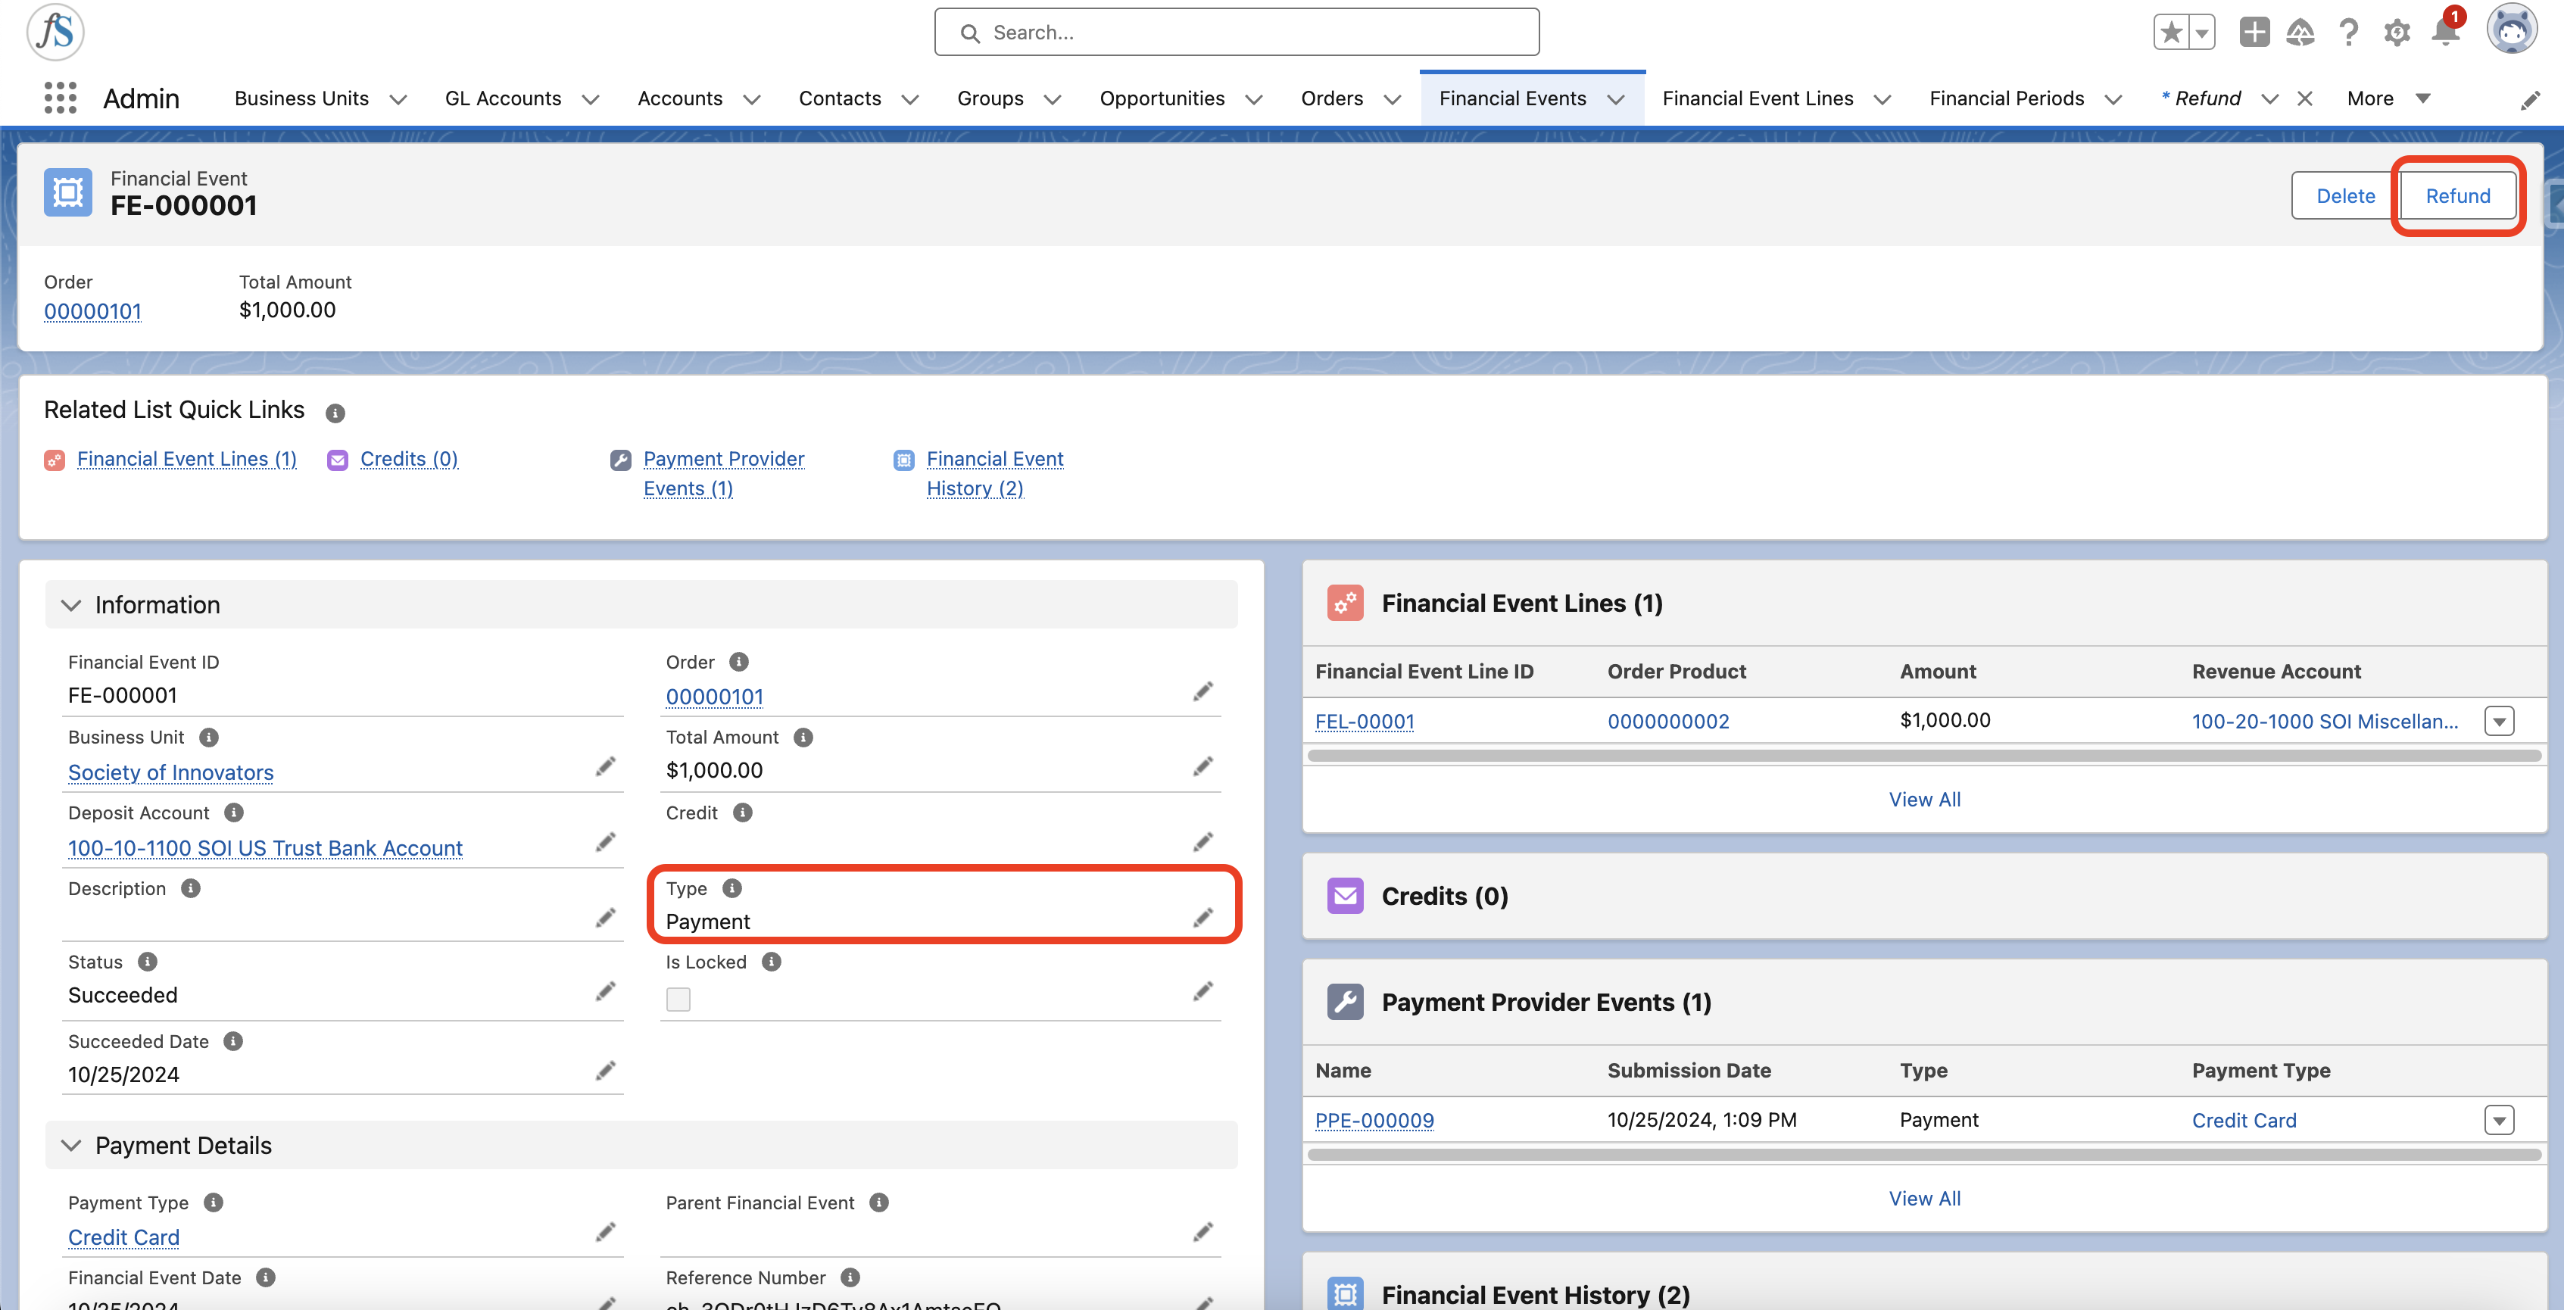Open the GL Accounts tab dropdown chevron
2564x1310 pixels.
click(x=590, y=99)
